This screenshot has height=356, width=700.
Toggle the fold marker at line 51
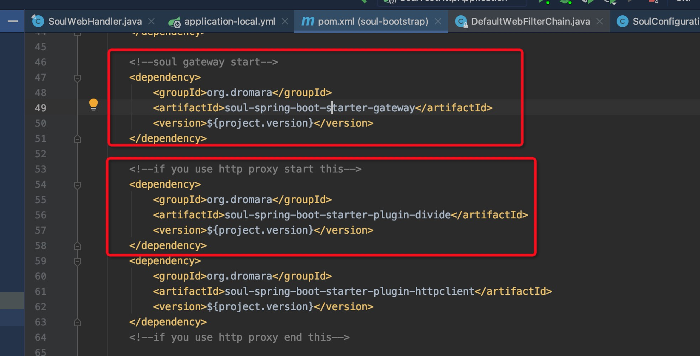click(77, 138)
